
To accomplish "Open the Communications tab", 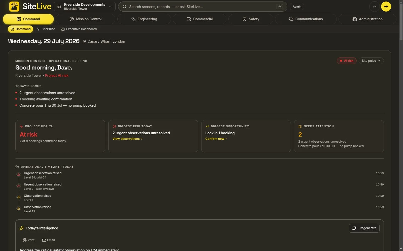I will pyautogui.click(x=306, y=19).
